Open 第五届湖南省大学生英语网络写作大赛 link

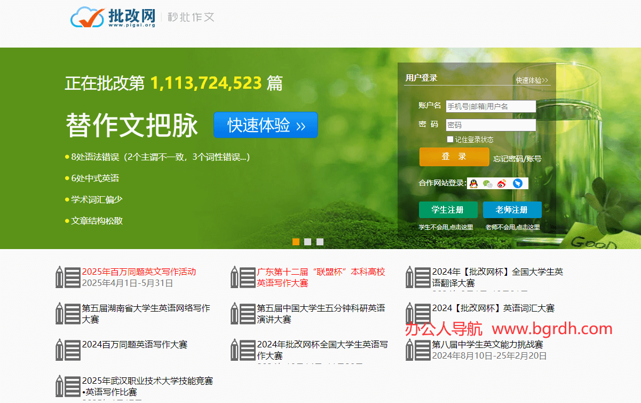coord(146,314)
